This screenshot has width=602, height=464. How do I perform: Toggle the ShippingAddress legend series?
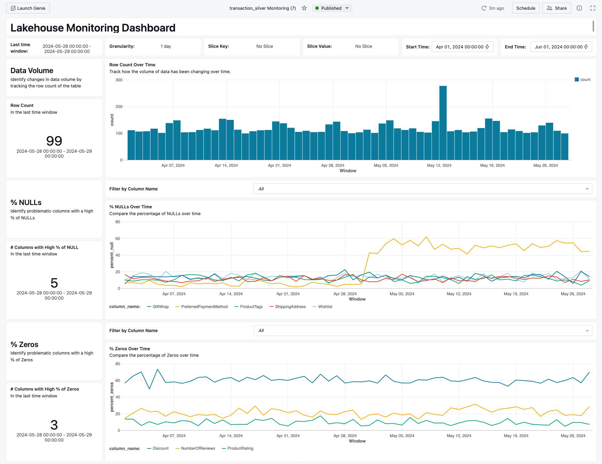coord(288,307)
